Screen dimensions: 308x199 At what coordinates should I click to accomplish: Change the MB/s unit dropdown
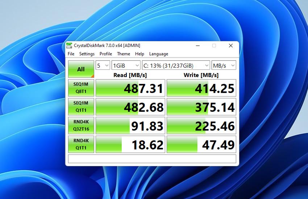[x=224, y=65]
